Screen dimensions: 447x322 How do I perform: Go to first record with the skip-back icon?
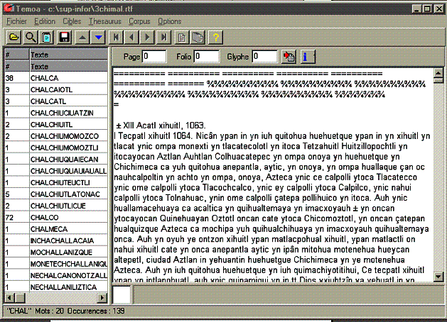[116, 36]
